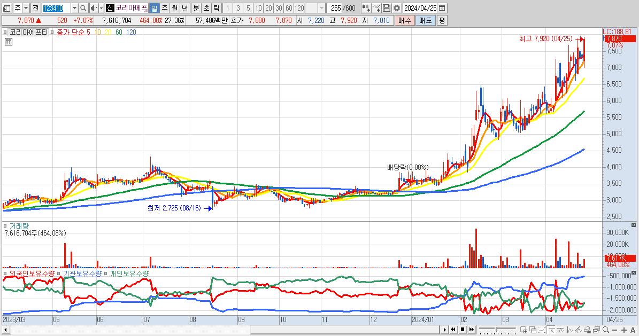This screenshot has width=639, height=336.
Task: Choose the 30 interval button
Action: tap(279, 8)
